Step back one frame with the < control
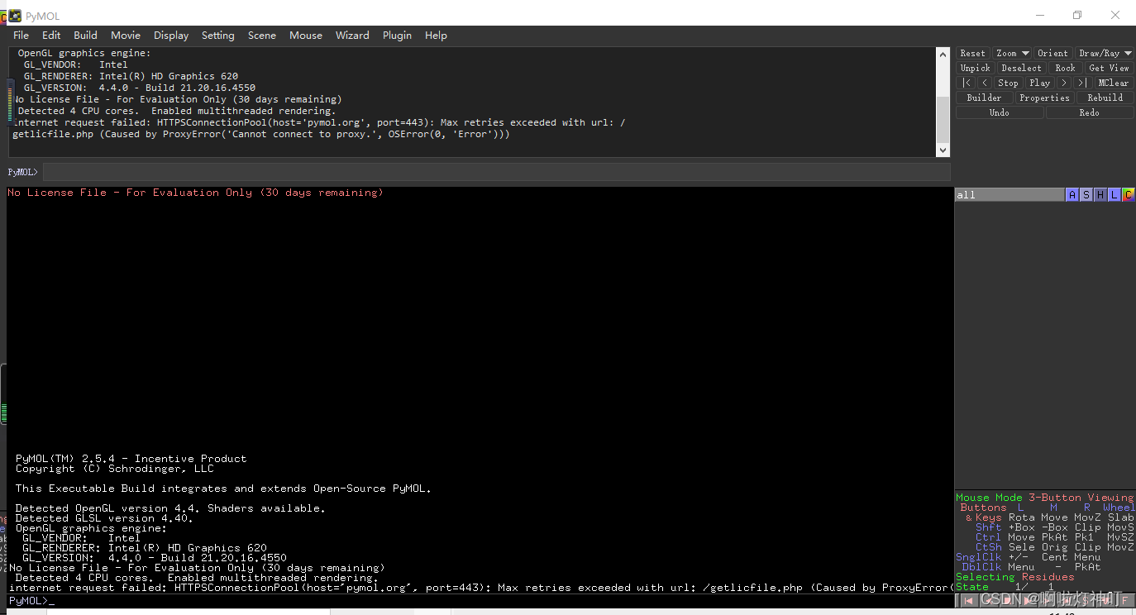Screen dimensions: 1136x615 (x=983, y=82)
